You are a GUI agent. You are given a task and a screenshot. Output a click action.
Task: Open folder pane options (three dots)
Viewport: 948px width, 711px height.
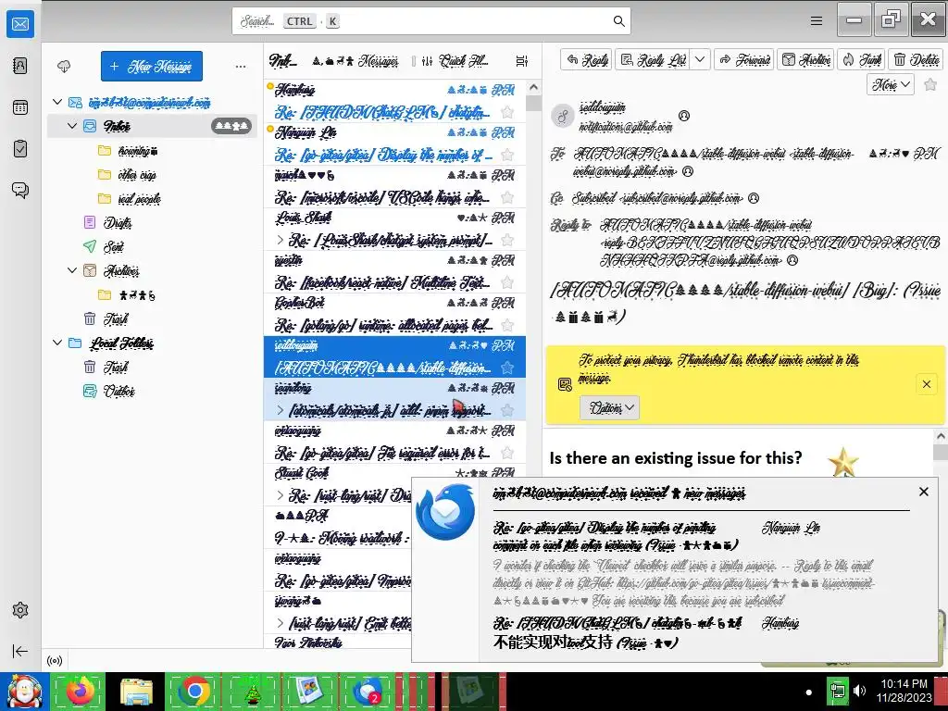coord(241,67)
